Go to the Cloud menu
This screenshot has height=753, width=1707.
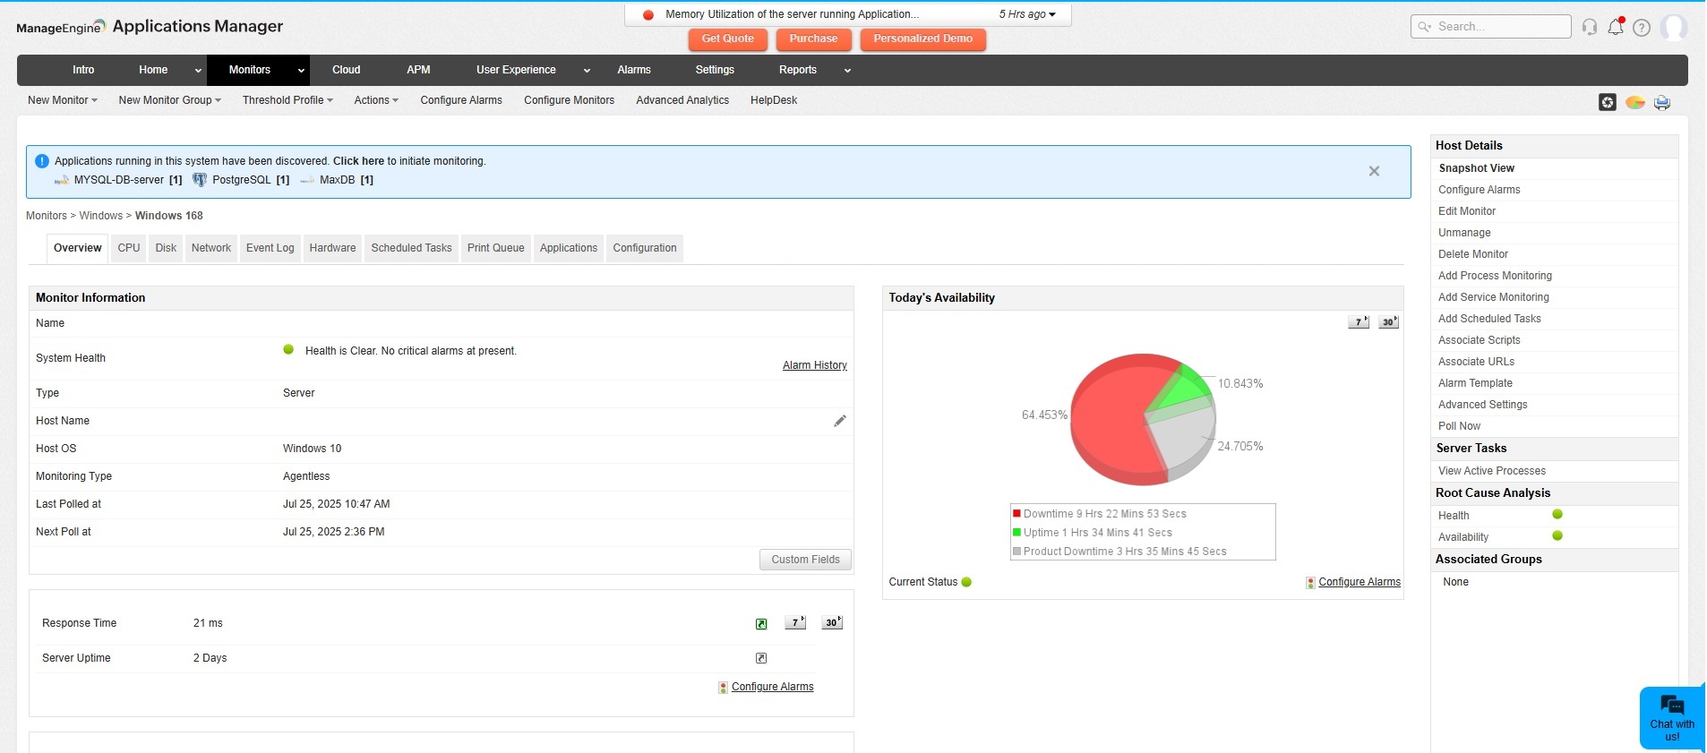[347, 70]
